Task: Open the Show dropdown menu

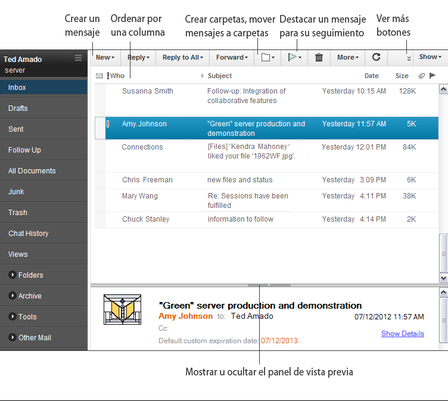Action: pos(430,57)
